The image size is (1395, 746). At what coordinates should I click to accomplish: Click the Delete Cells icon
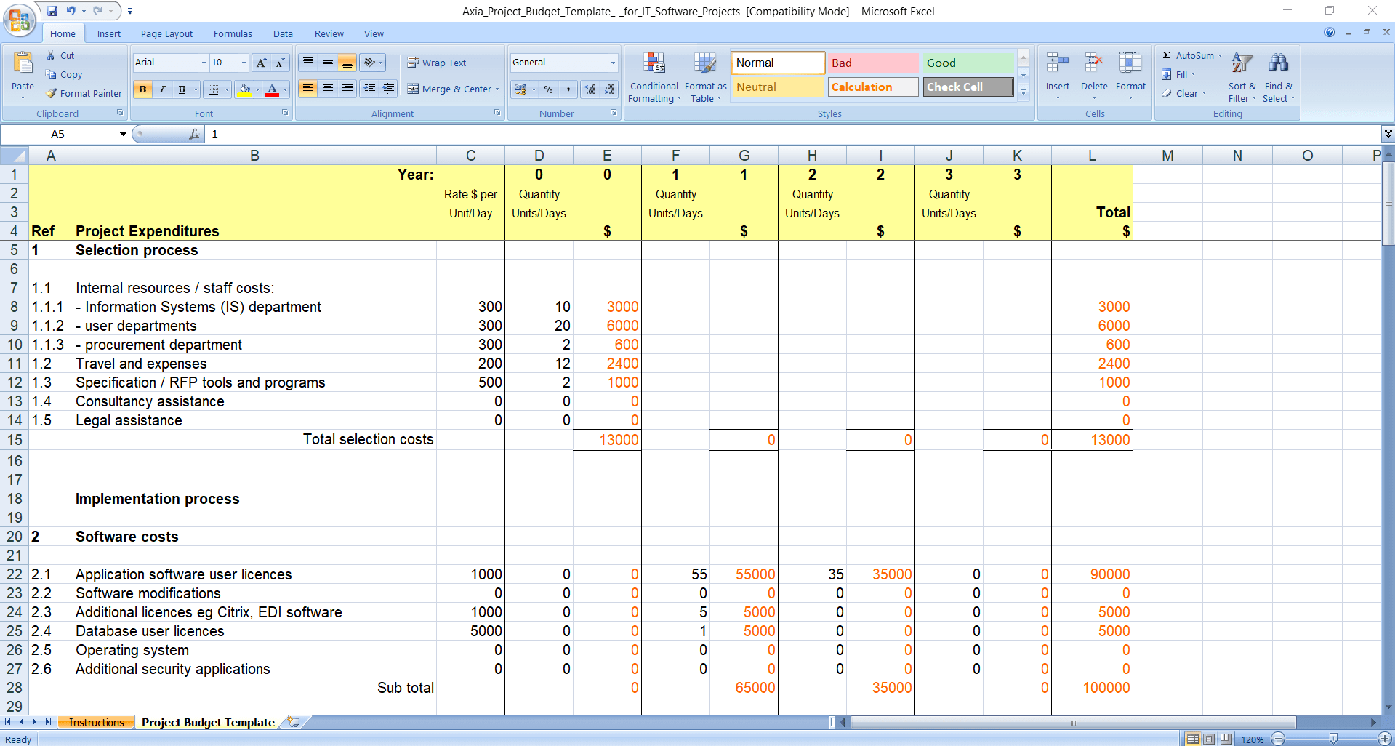1093,64
